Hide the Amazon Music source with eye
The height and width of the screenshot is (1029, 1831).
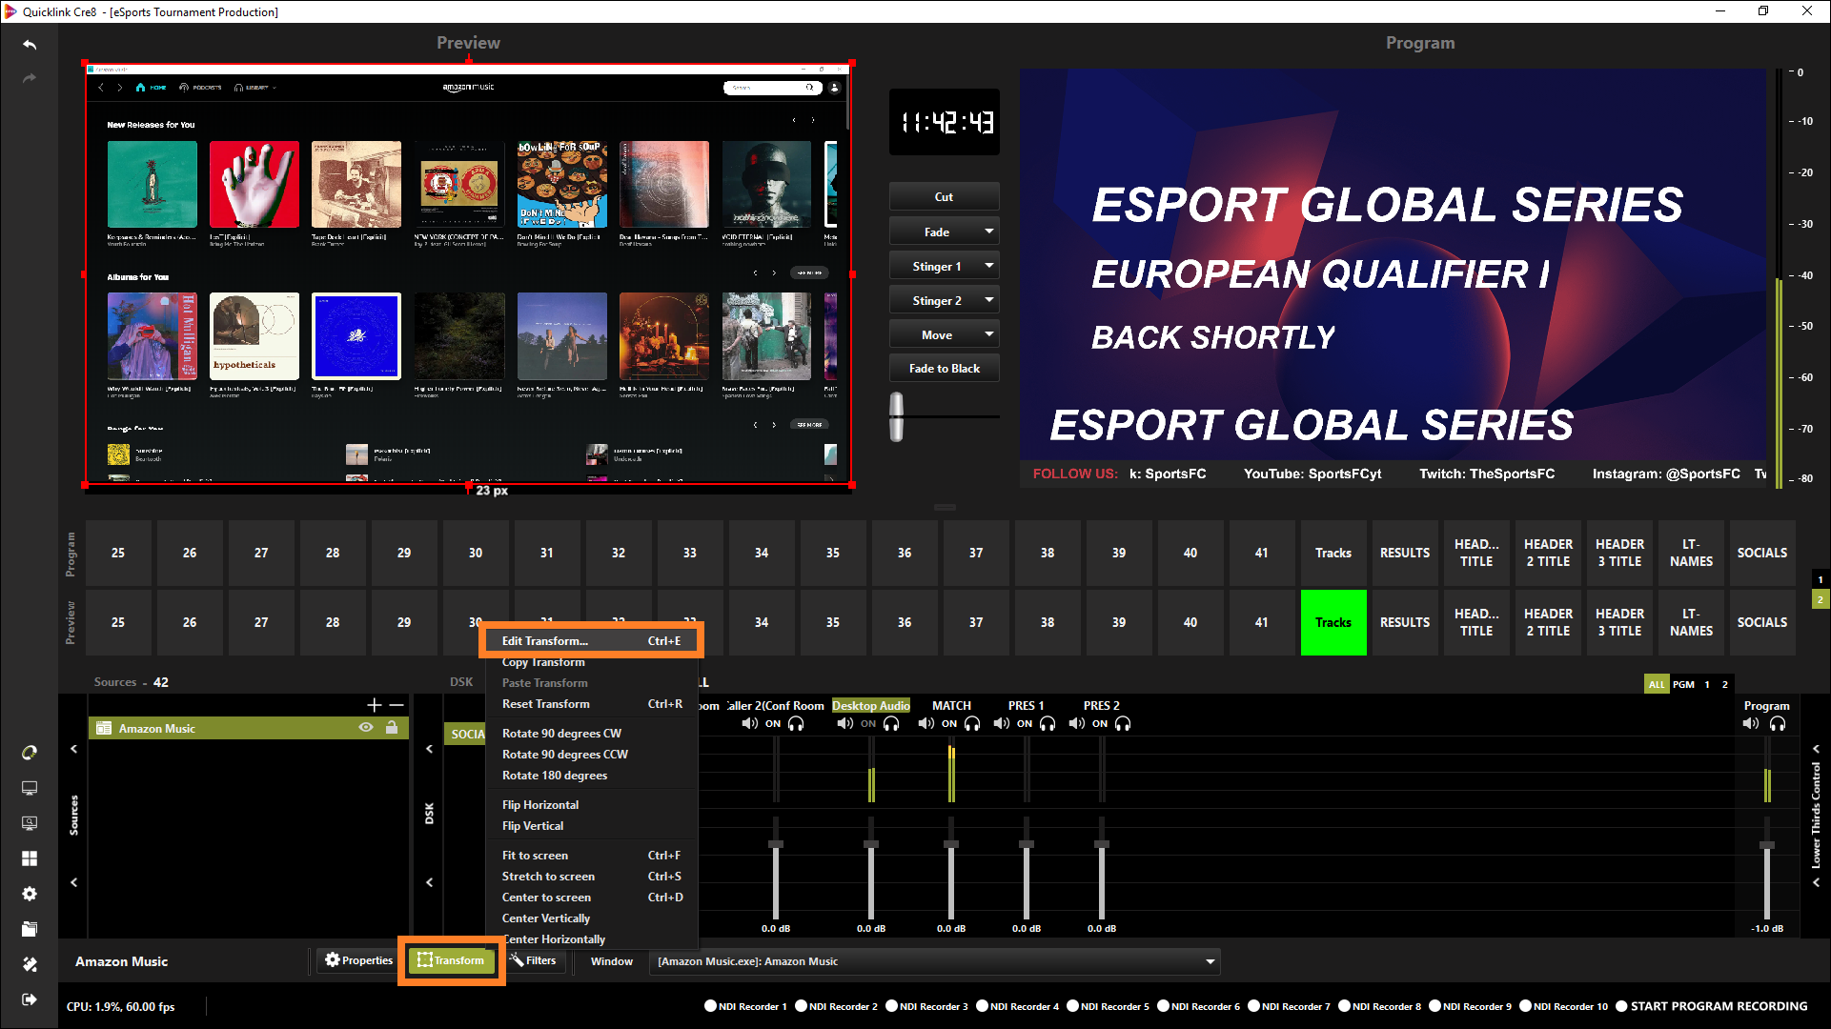pyautogui.click(x=365, y=728)
